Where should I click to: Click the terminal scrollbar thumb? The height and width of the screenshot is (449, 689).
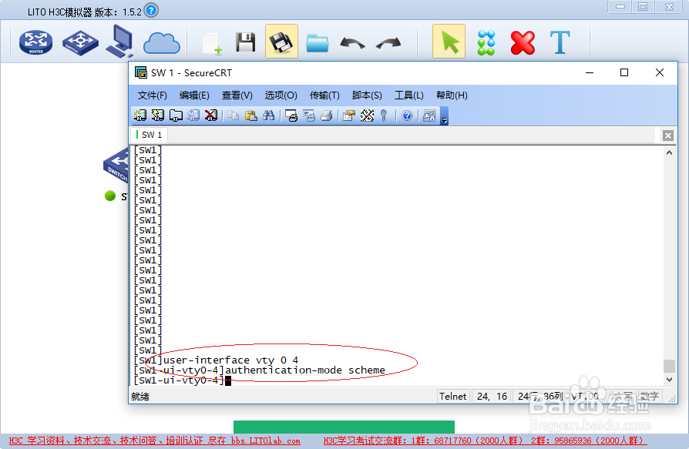[669, 366]
